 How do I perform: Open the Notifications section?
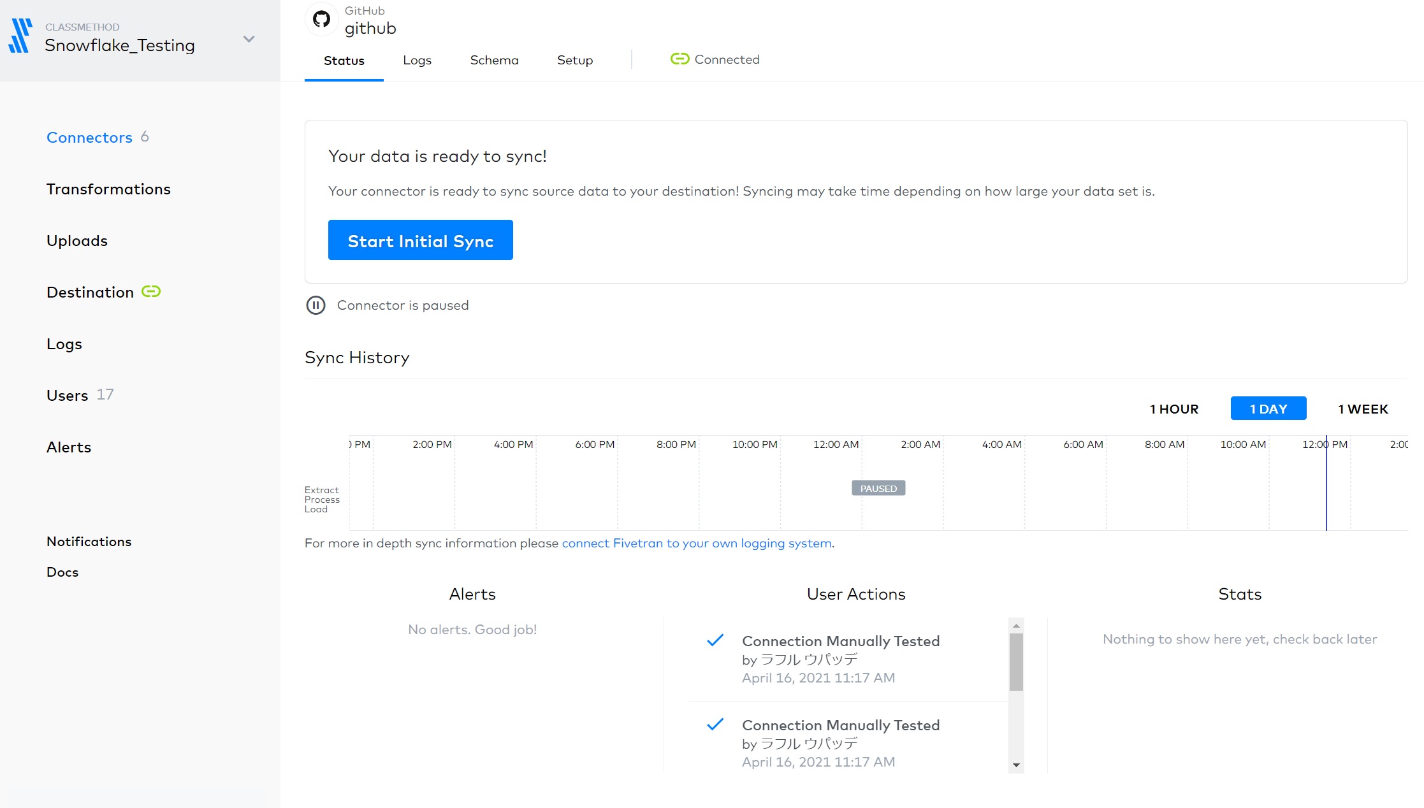tap(88, 541)
